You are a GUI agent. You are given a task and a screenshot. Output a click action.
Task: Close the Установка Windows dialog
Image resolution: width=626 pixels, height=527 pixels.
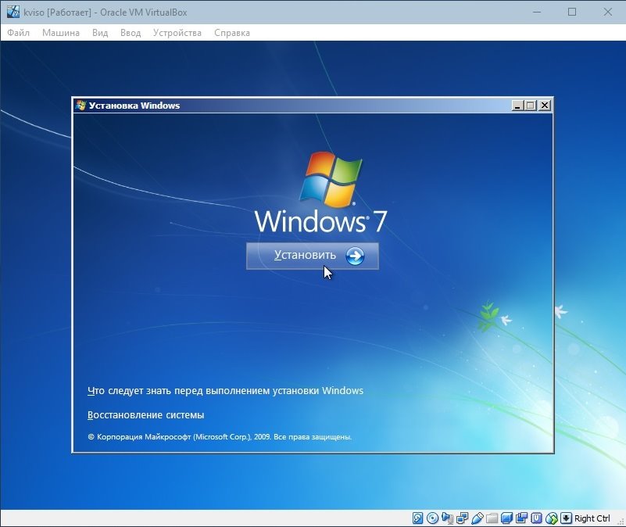(x=545, y=106)
